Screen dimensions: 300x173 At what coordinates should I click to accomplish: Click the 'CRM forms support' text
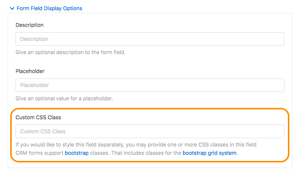coord(39,153)
